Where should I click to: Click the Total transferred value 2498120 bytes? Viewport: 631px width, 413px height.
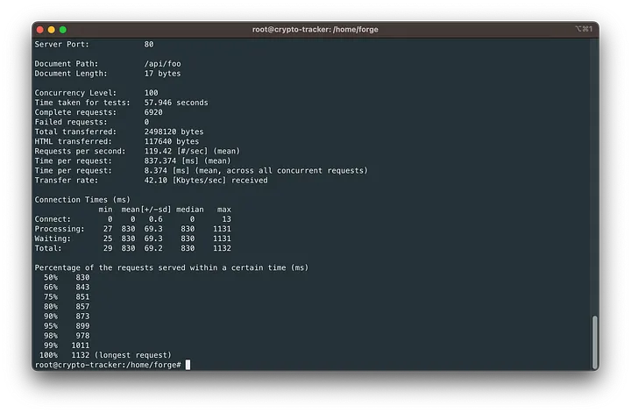[174, 132]
